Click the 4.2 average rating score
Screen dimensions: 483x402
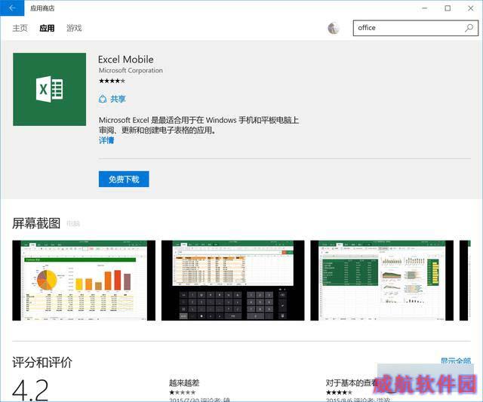tap(30, 389)
